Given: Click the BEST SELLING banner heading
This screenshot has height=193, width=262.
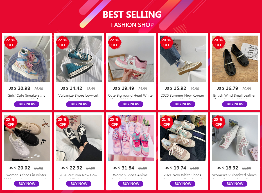Looking at the screenshot, I should (132, 15).
